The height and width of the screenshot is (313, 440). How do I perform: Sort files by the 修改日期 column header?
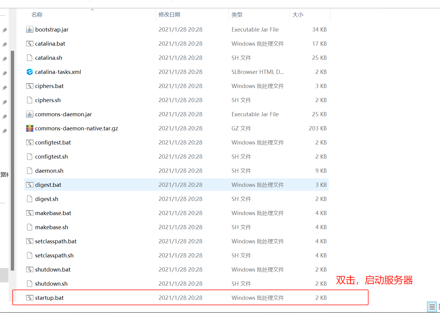[x=169, y=14]
